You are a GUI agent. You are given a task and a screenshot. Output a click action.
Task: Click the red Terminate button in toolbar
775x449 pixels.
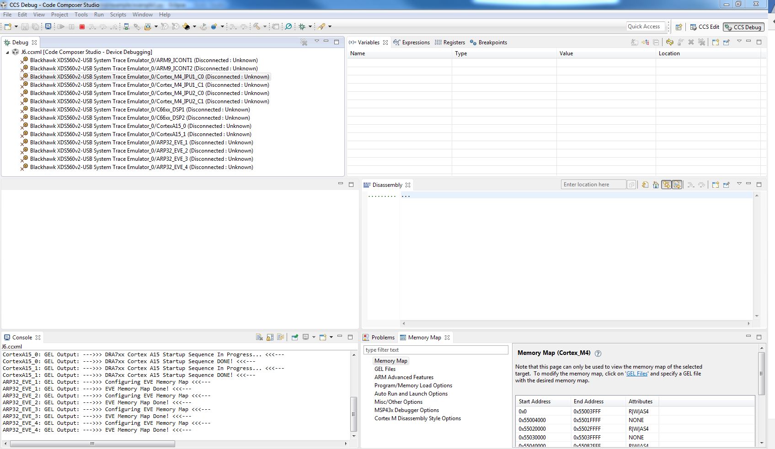(82, 27)
